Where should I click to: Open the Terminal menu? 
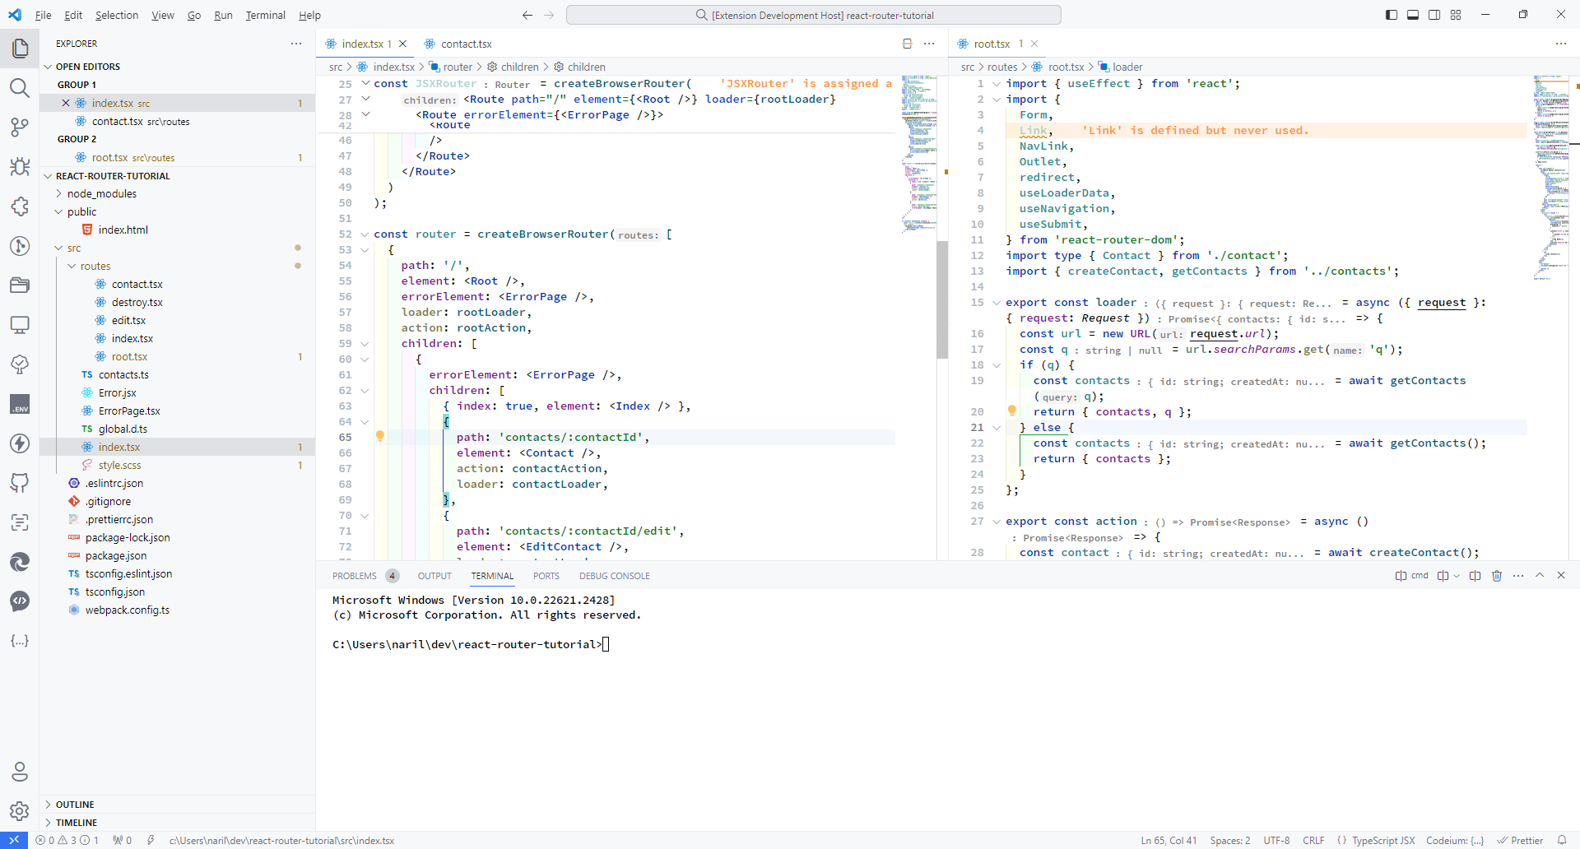[x=265, y=15]
